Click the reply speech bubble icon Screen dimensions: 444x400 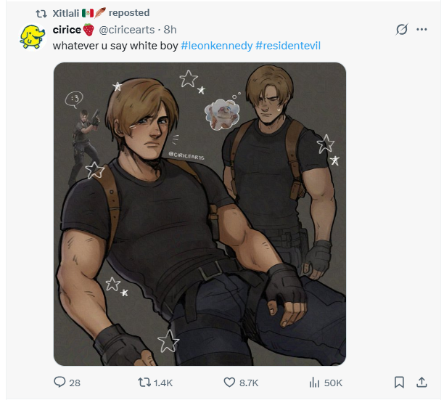59,382
